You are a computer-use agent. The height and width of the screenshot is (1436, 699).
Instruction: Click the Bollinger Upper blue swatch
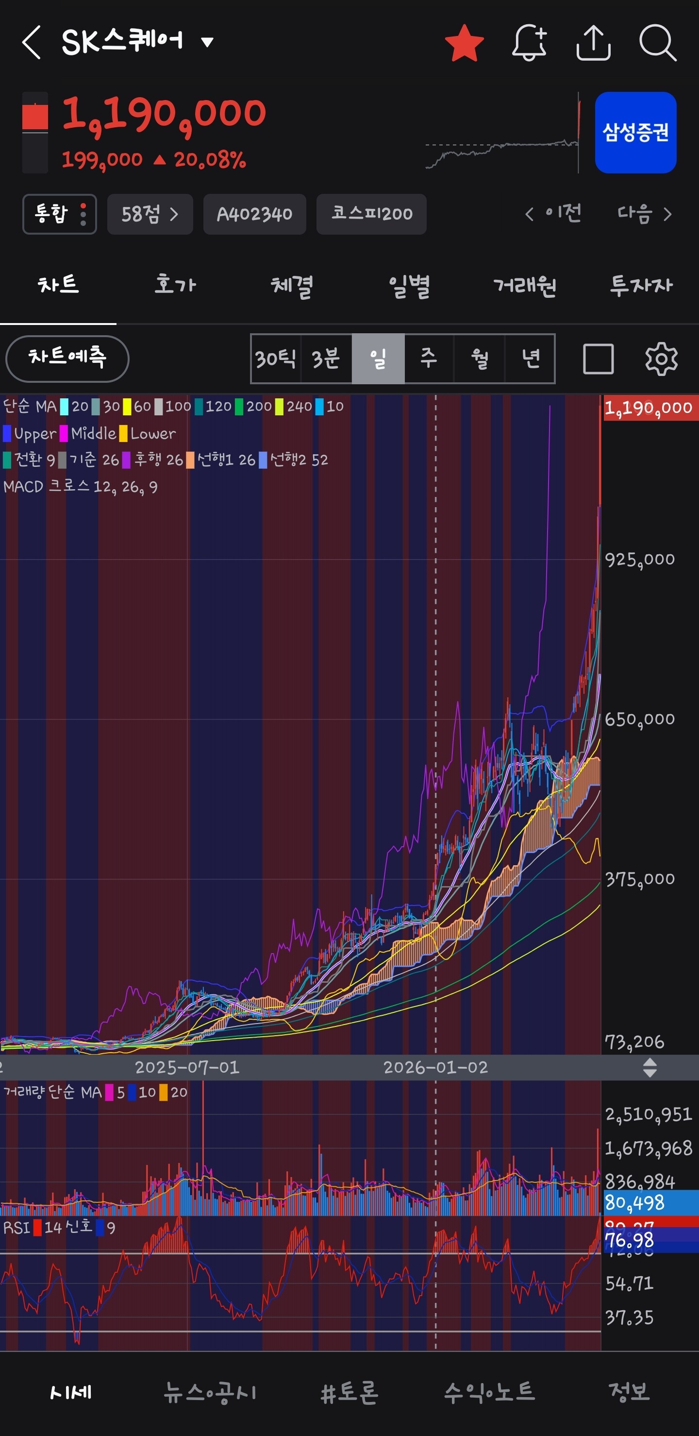(x=7, y=434)
